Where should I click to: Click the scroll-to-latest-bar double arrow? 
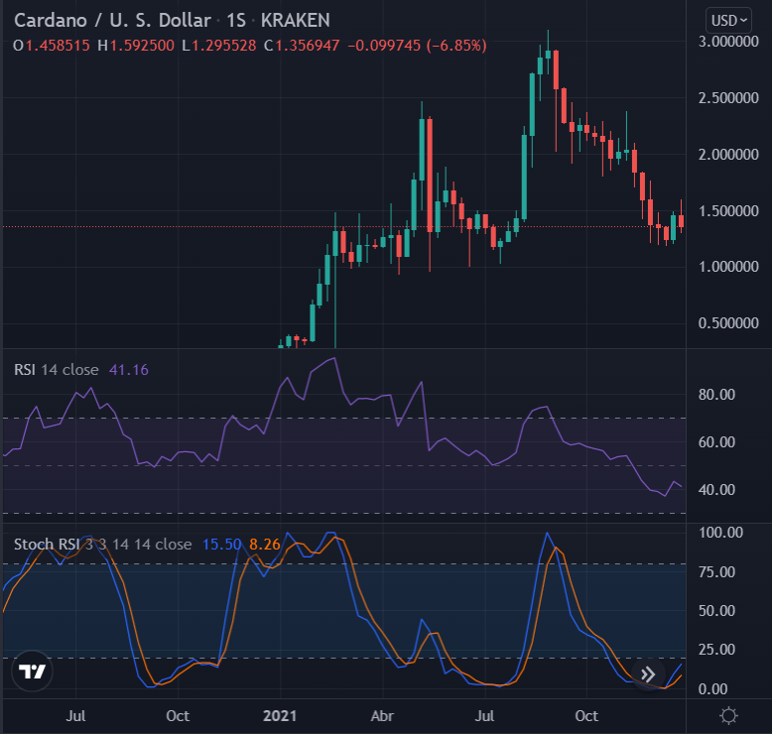(648, 673)
